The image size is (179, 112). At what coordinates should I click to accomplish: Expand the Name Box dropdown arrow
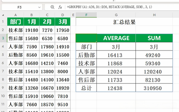coord(40,7)
